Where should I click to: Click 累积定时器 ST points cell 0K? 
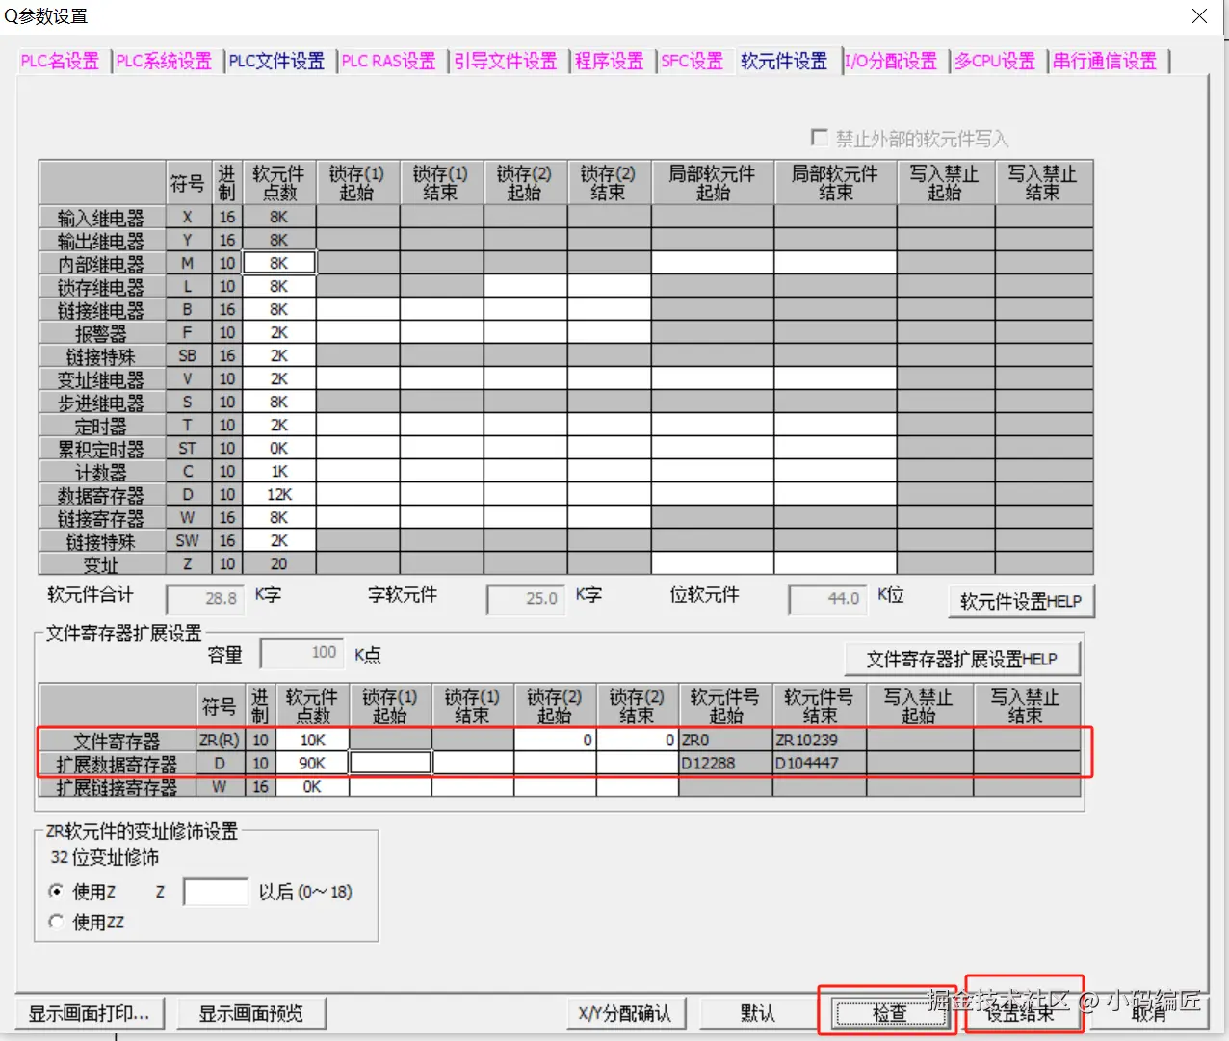tap(279, 448)
